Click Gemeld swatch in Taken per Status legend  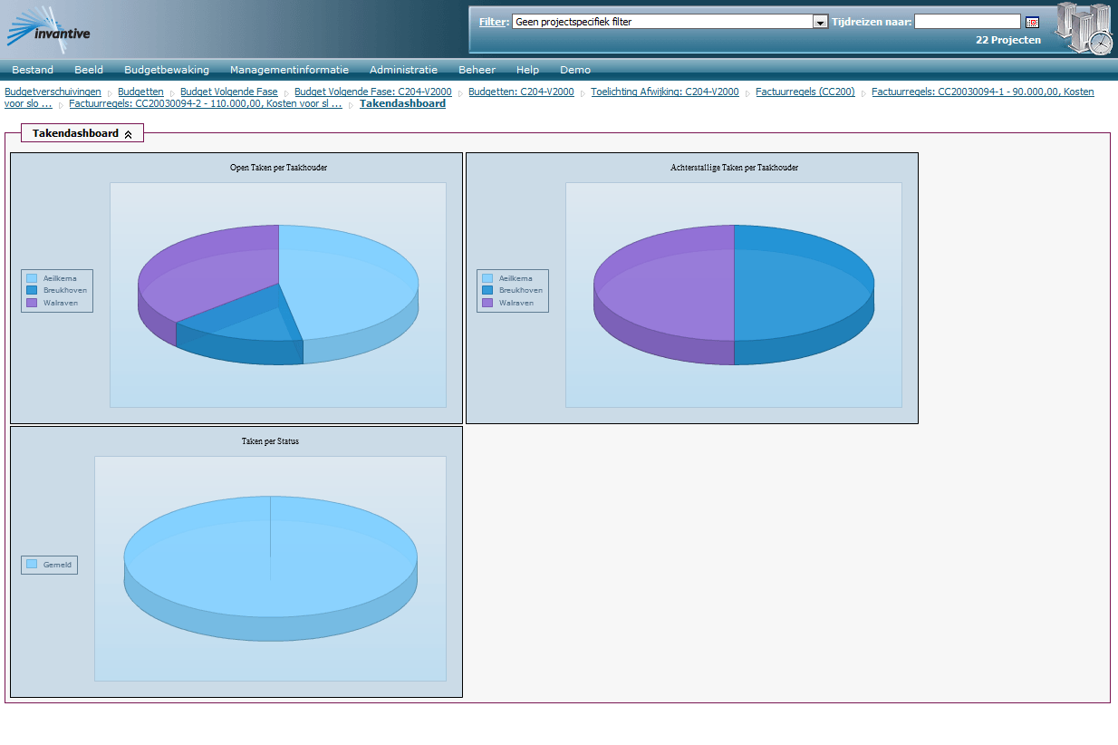pos(32,565)
